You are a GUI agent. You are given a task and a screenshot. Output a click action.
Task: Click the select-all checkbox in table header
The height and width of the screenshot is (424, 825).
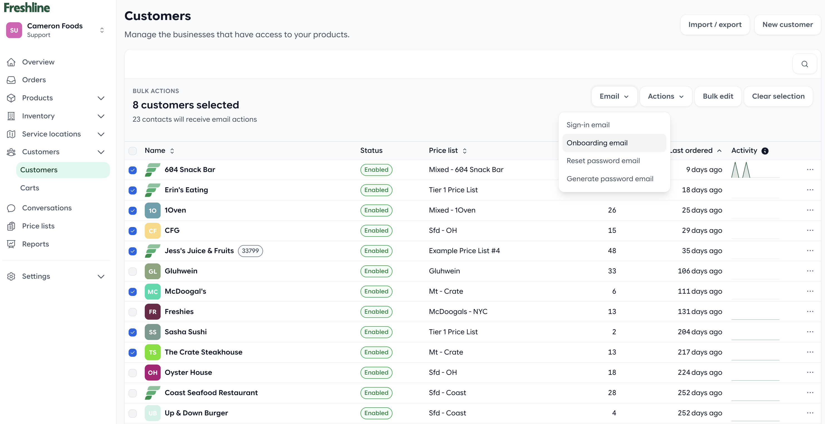point(132,151)
